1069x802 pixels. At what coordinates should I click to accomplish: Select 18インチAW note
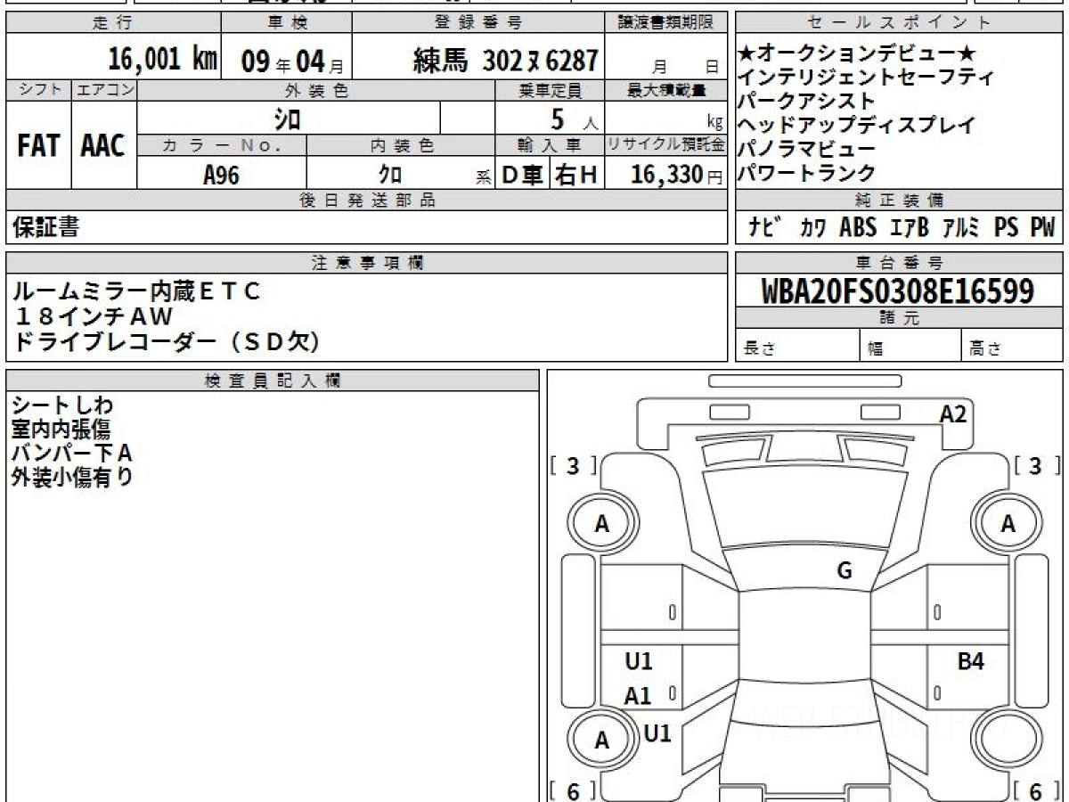pyautogui.click(x=94, y=316)
